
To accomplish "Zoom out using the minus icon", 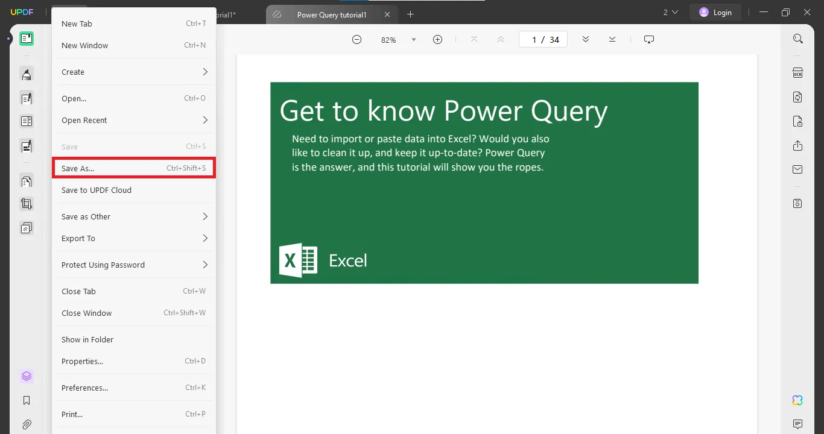I will tap(357, 39).
